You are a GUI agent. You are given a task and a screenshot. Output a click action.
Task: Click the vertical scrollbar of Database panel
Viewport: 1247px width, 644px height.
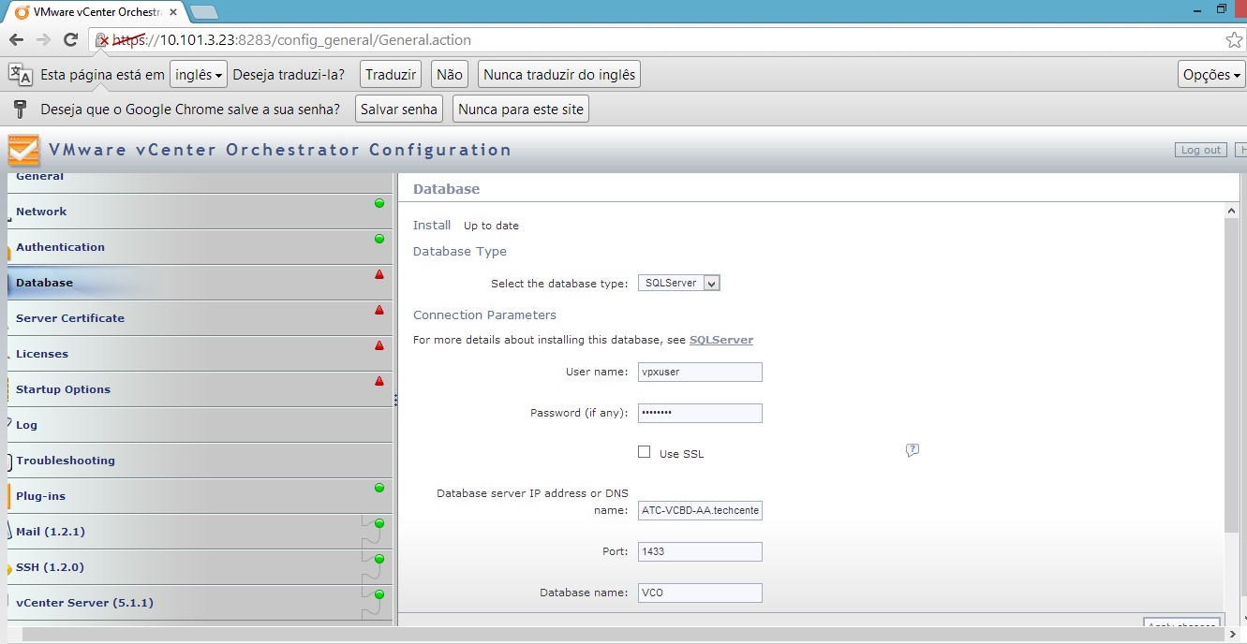point(1231,374)
